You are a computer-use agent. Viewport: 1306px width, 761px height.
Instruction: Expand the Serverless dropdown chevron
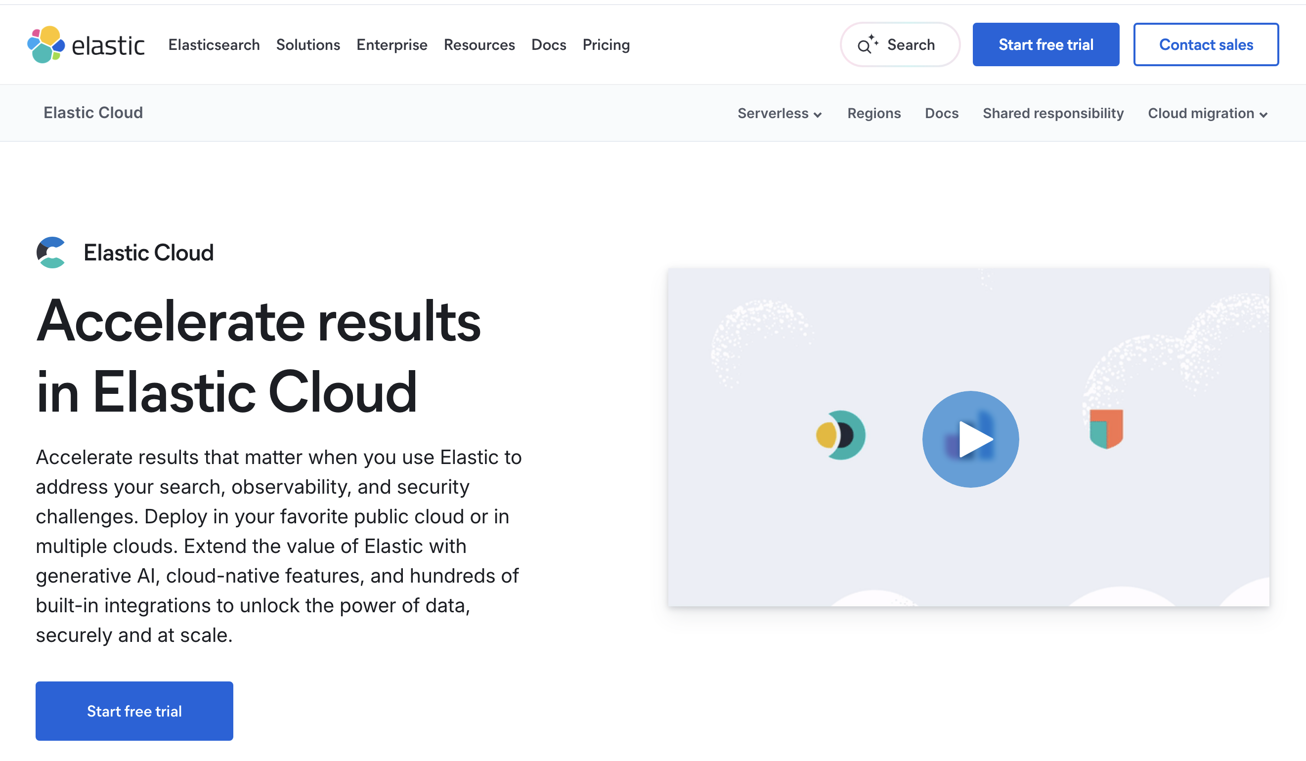(818, 115)
